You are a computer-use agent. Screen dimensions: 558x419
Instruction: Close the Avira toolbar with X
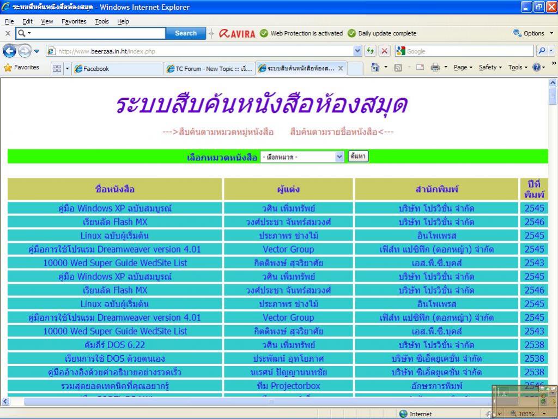(x=8, y=33)
